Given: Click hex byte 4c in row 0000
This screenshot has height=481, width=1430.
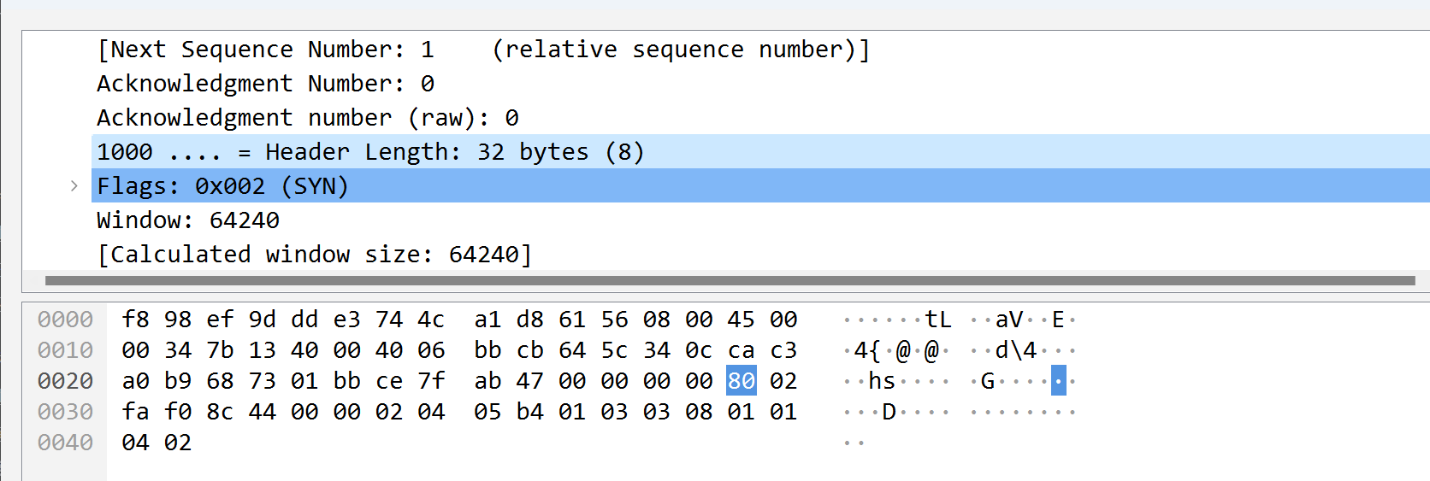Looking at the screenshot, I should coord(431,319).
